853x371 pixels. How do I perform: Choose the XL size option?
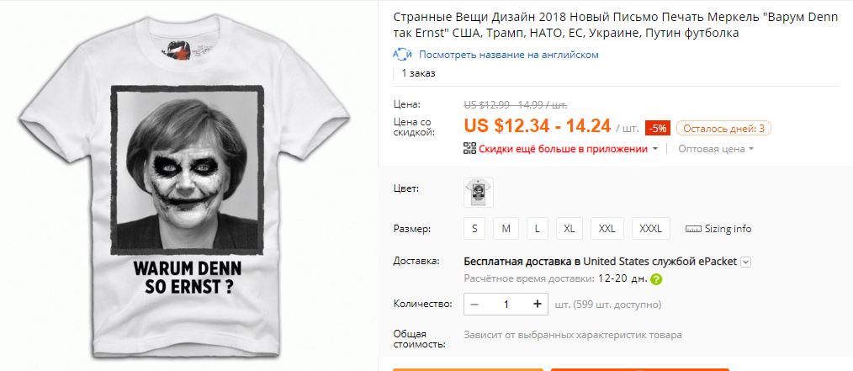[x=569, y=229]
